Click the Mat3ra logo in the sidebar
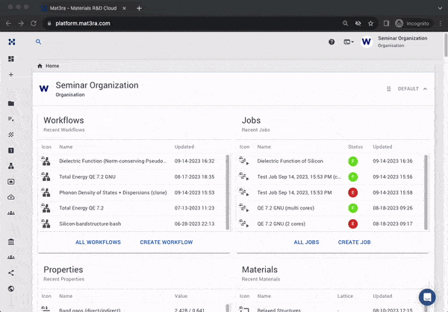Screen dimensions: 448x312 tap(11, 42)
